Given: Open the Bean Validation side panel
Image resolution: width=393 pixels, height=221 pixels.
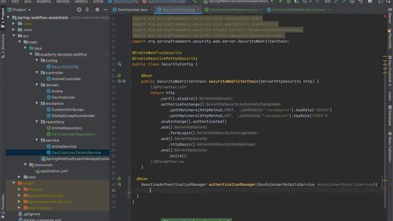Looking at the screenshot, I should (390, 147).
